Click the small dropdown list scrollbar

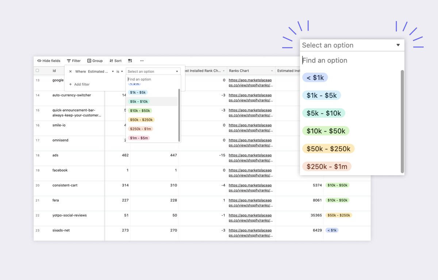tap(179, 115)
